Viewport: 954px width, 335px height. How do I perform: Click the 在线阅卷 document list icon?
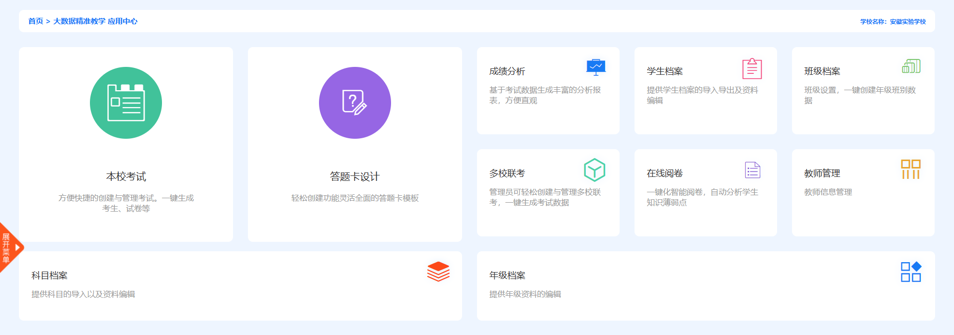[753, 170]
